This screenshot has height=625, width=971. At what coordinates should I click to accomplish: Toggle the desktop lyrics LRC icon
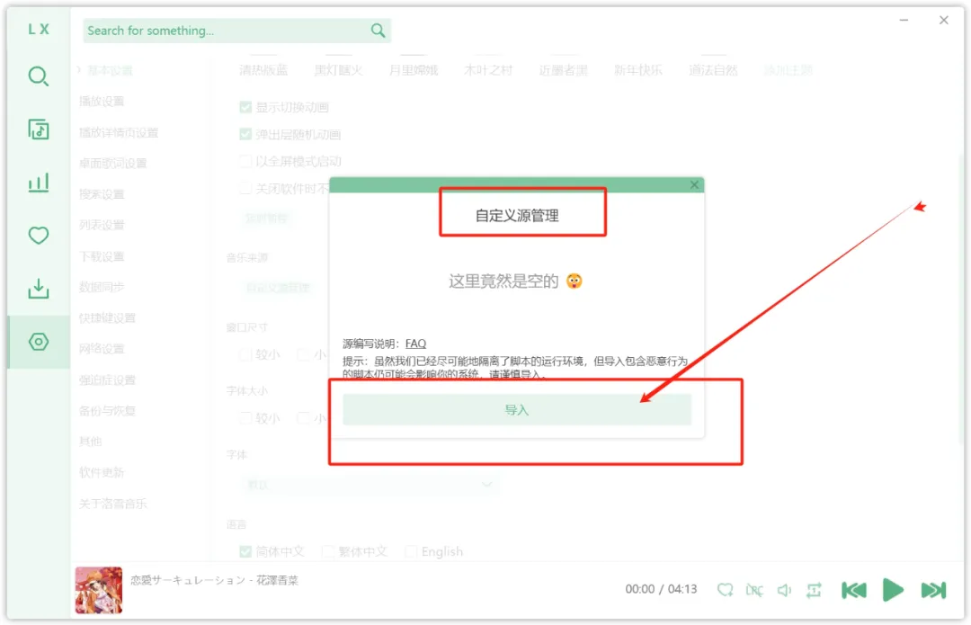754,590
